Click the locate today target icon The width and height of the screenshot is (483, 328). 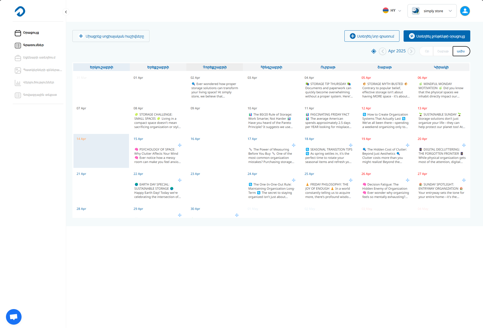point(373,51)
